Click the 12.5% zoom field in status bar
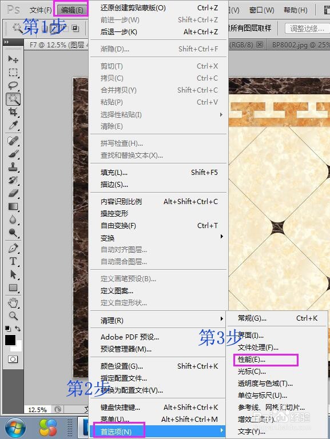 (38, 410)
